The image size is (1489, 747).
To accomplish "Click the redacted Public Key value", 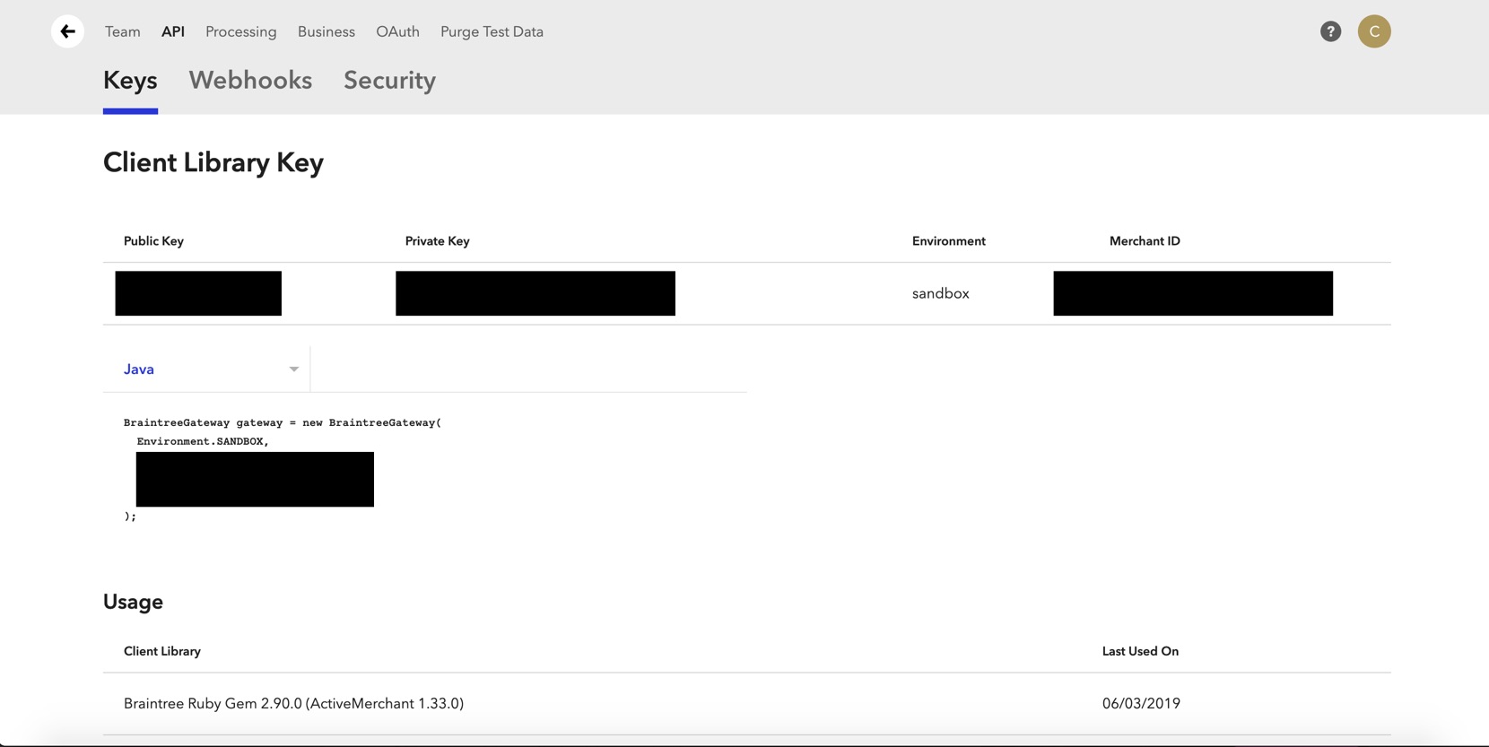I will (198, 293).
